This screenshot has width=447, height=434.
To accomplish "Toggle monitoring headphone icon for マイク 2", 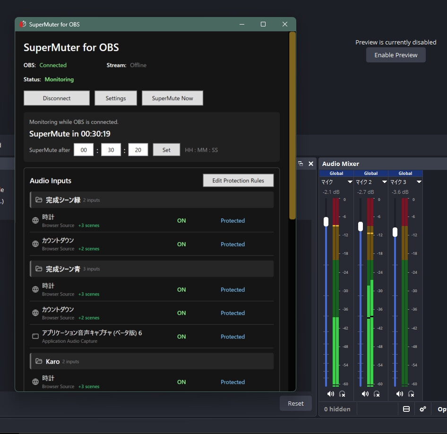I will 377,394.
